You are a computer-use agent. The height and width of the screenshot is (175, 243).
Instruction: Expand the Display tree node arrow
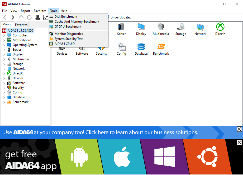[x=4, y=55]
